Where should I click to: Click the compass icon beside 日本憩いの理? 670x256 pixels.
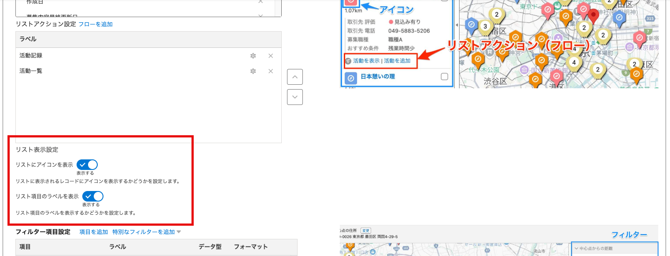[351, 77]
